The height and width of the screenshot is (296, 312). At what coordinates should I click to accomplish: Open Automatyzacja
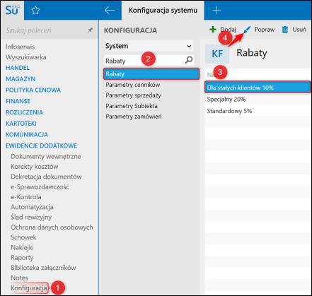pos(32,207)
